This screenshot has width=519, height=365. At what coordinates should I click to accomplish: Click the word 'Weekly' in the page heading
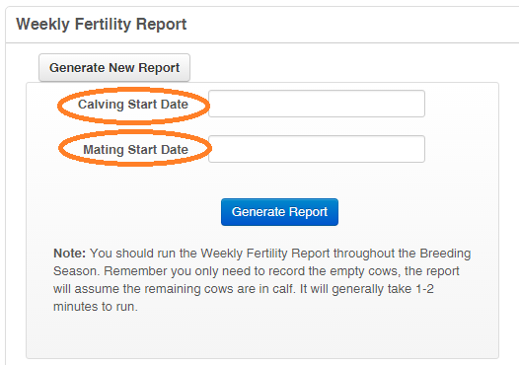pyautogui.click(x=43, y=25)
